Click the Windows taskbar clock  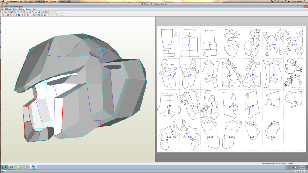(x=302, y=167)
